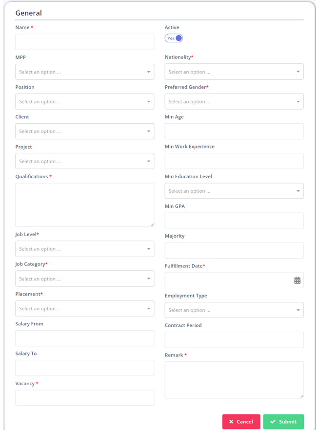Expand the Job Category dropdown
The height and width of the screenshot is (430, 319).
coord(84,279)
